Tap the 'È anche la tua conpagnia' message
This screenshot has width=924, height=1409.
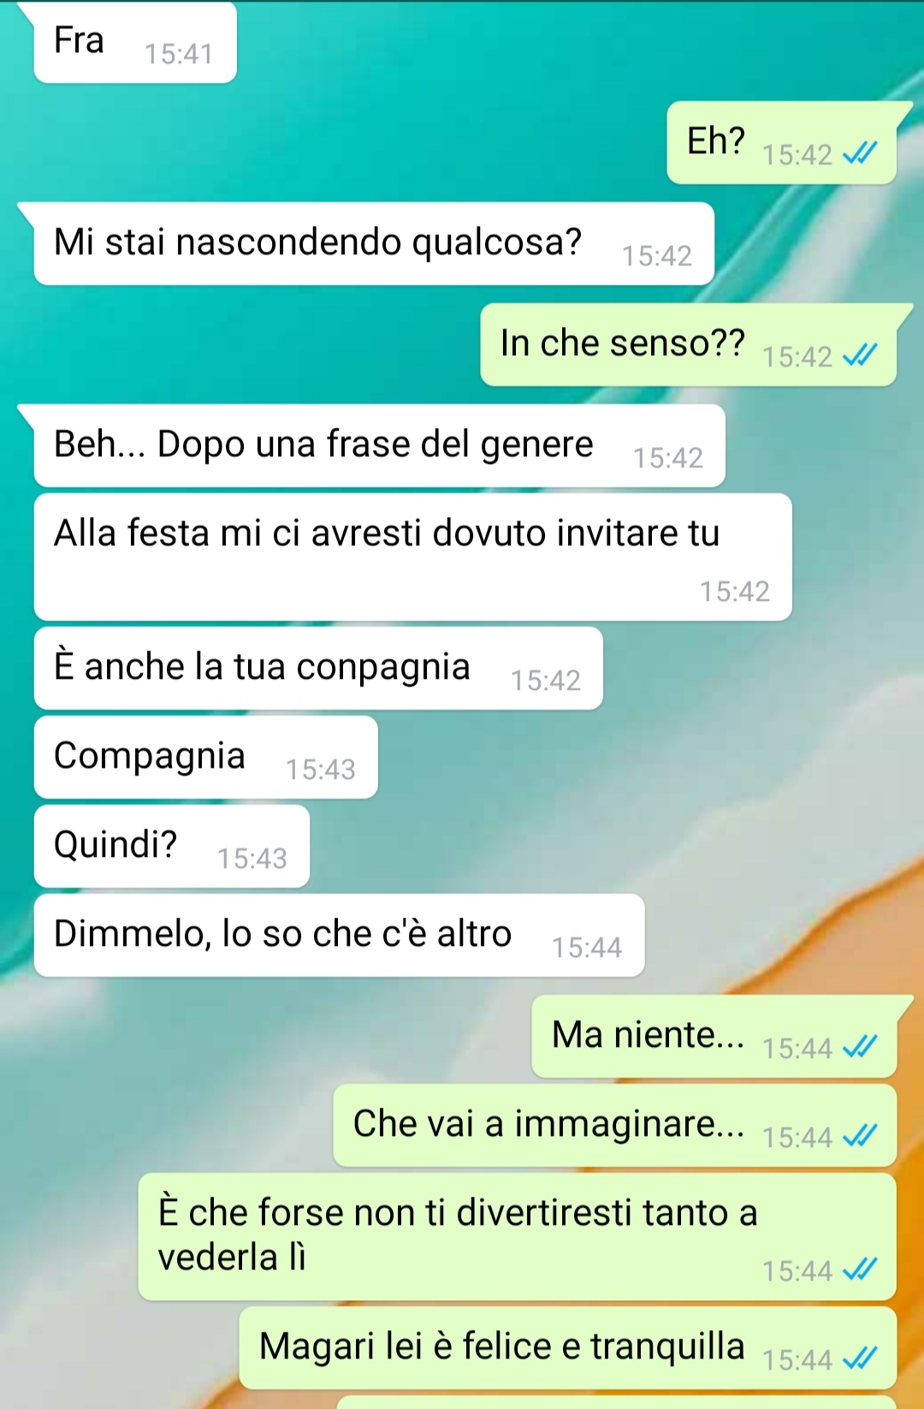tap(318, 668)
